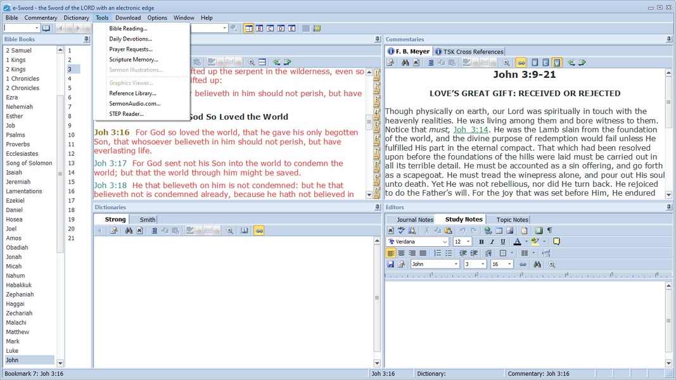Image resolution: width=676 pixels, height=380 pixels.
Task: Select Psalms in the Bible Books list
Action: [16, 135]
